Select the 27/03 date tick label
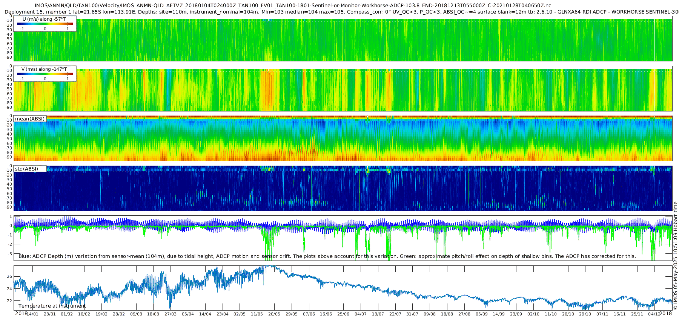The height and width of the screenshot is (320, 679). click(170, 314)
